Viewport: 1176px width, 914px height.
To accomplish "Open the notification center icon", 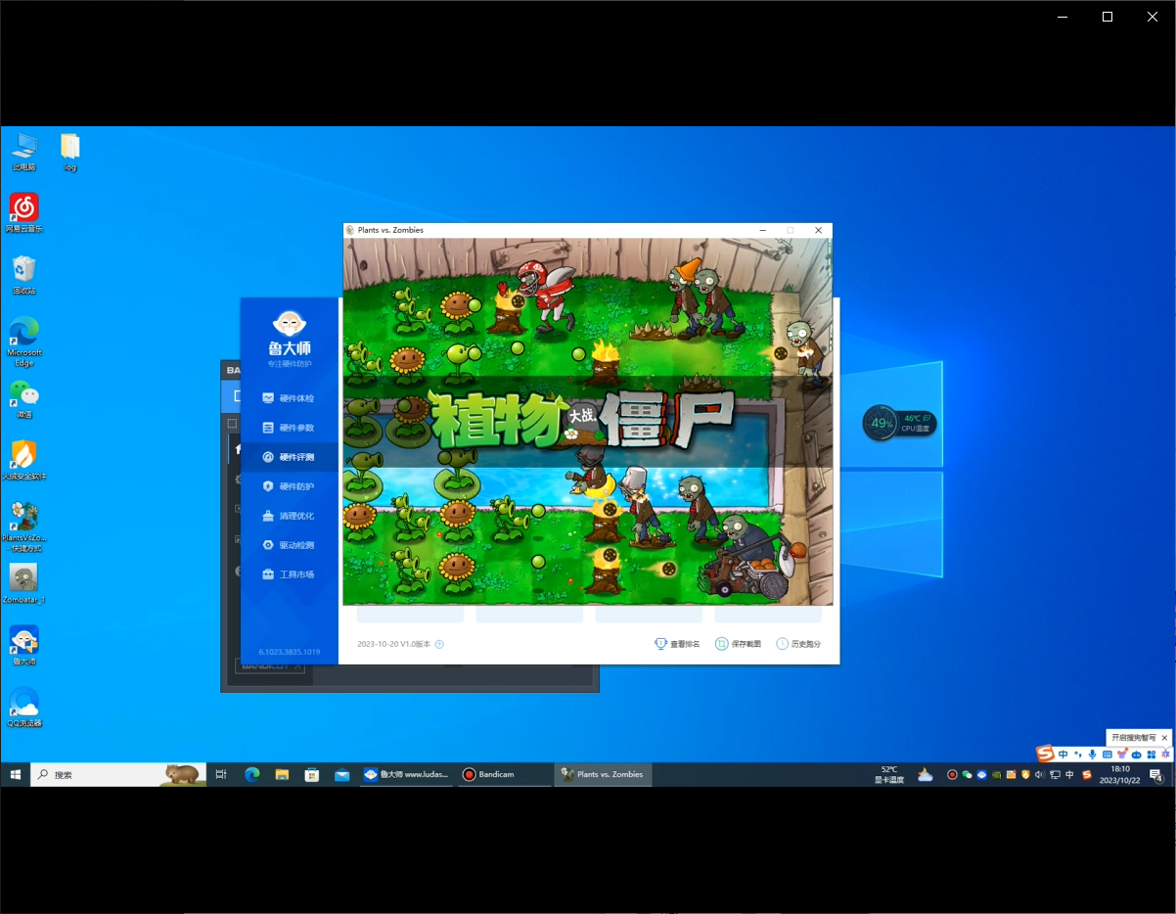I will 1156,774.
